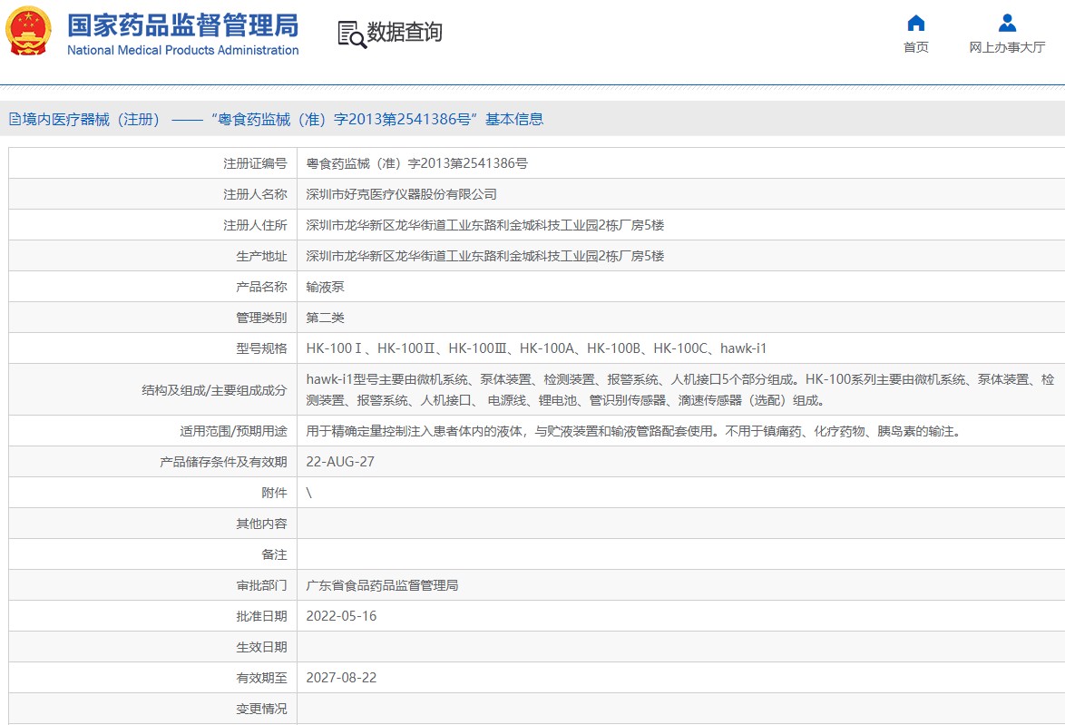The width and height of the screenshot is (1065, 725).
Task: Select 境内医疗器械（注册） in the breadcrumb header
Action: tap(92, 119)
